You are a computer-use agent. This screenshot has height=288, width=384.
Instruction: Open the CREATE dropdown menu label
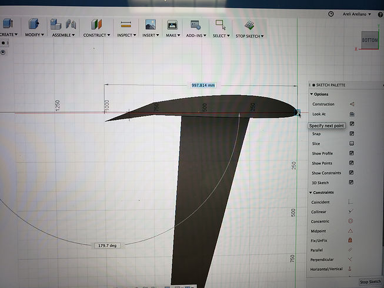[x=9, y=35]
